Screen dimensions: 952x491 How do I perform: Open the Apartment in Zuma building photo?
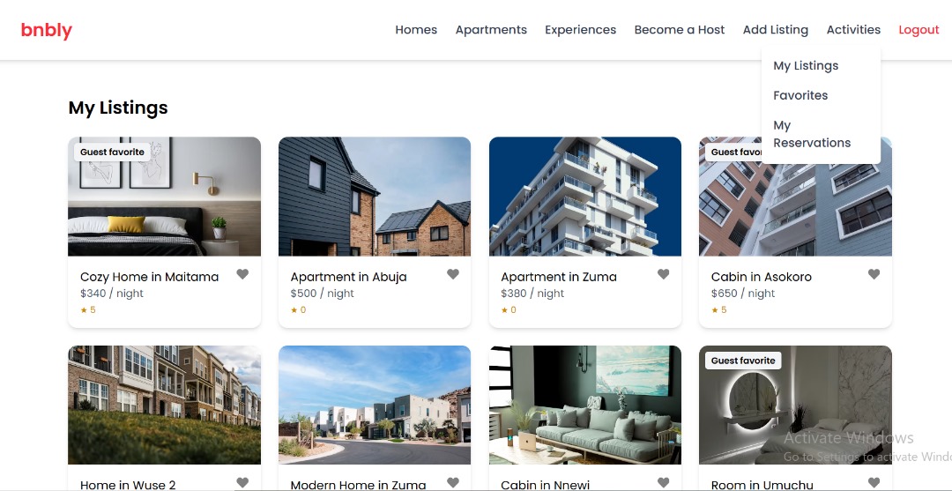click(x=585, y=196)
